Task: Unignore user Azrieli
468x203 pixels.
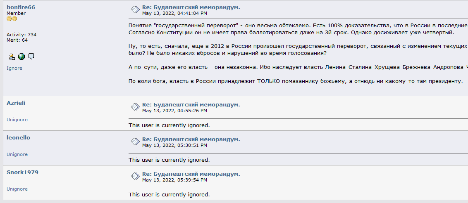Action: tap(17, 120)
